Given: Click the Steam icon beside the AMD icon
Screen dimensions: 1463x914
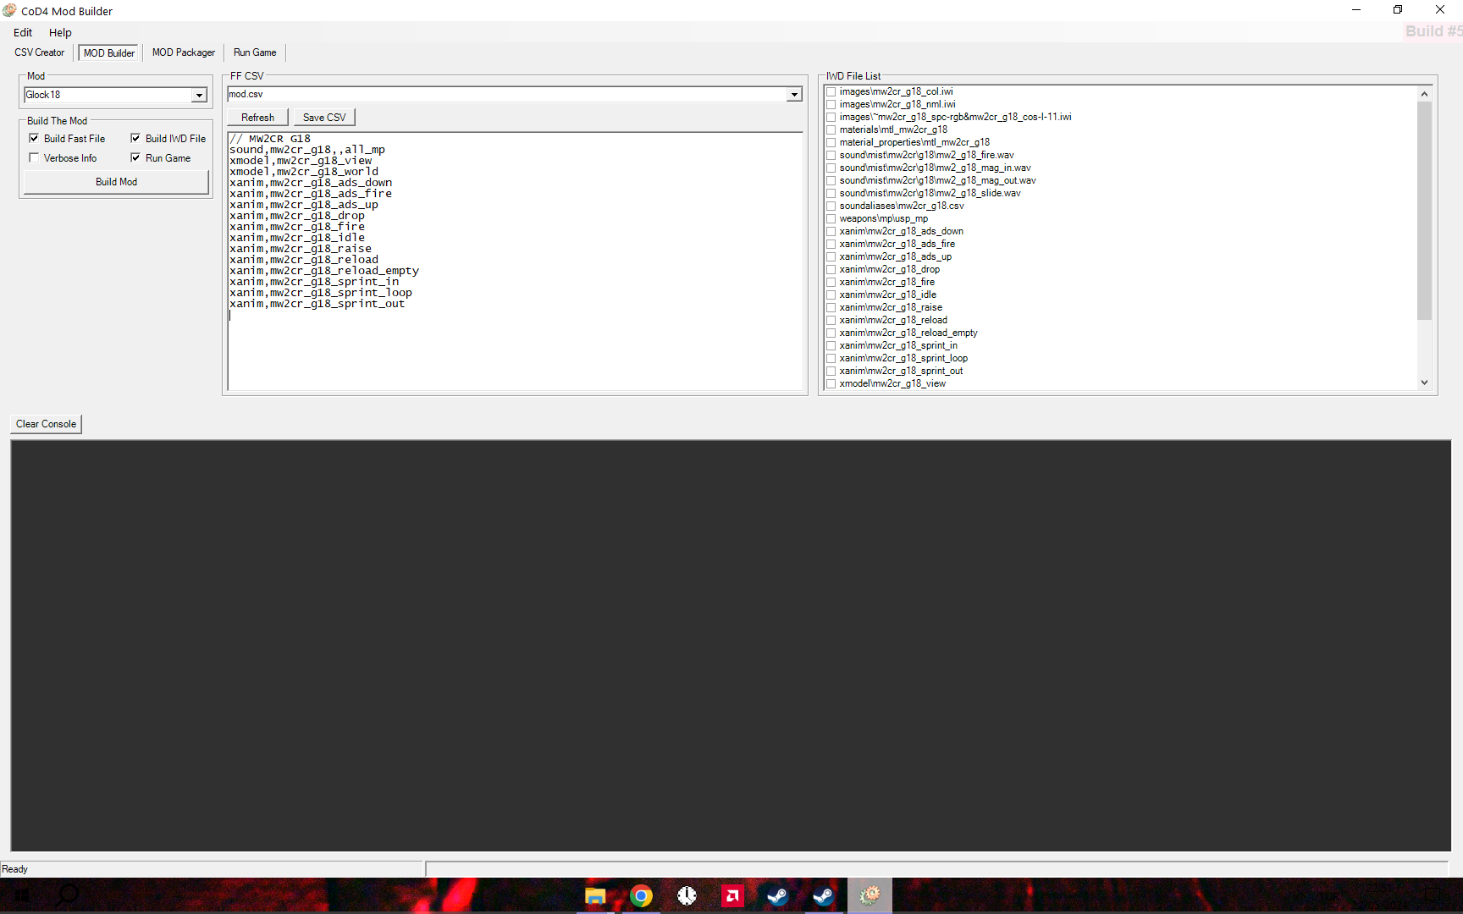Looking at the screenshot, I should [778, 895].
